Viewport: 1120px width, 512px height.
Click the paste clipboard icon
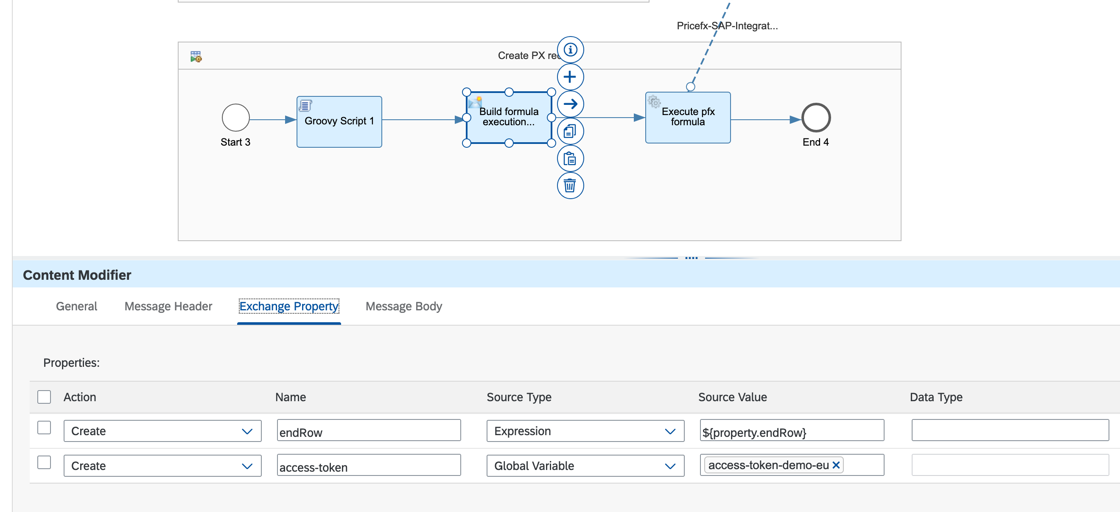(x=570, y=159)
